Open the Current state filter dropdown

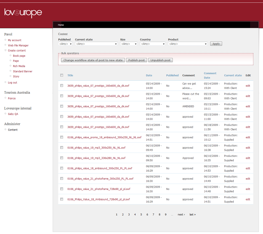pos(96,44)
